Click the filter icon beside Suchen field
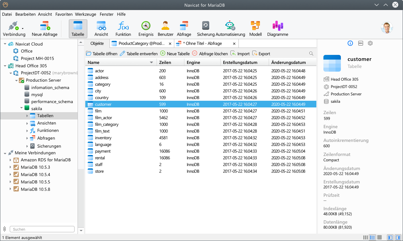Screen dimensions: 403x241 (4, 229)
